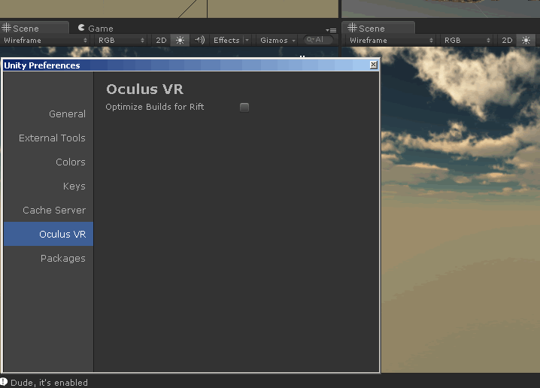
Task: Toggle scene audio speaker icon
Action: coord(199,41)
